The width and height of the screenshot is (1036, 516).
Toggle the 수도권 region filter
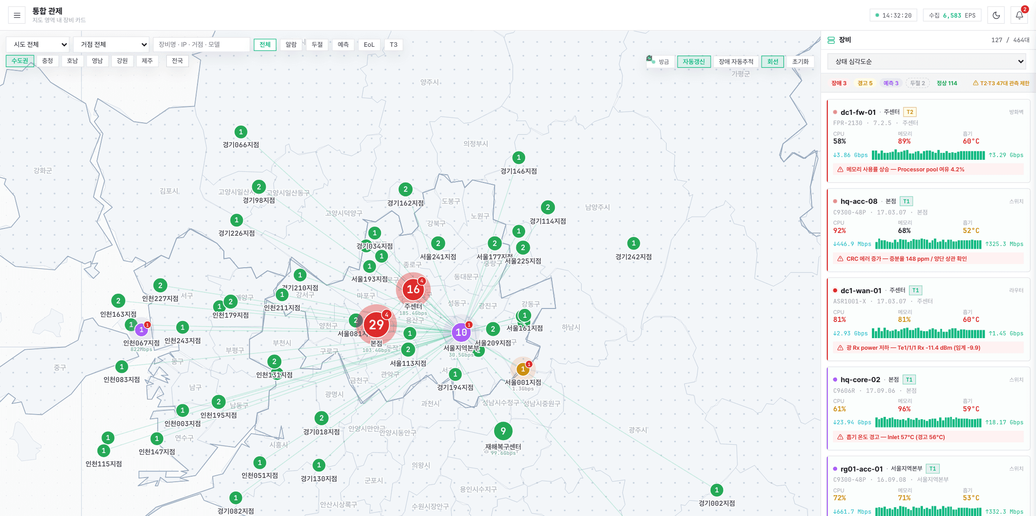(20, 61)
